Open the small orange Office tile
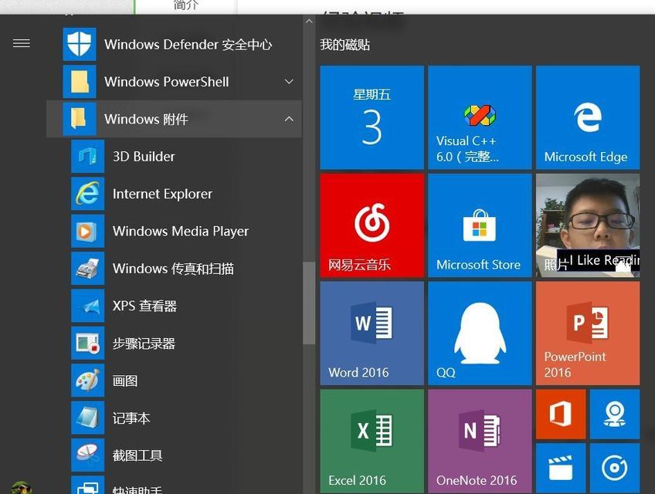The height and width of the screenshot is (494, 655). click(x=561, y=414)
